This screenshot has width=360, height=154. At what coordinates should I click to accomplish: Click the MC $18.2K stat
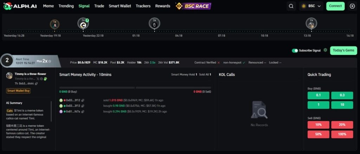pyautogui.click(x=100, y=63)
